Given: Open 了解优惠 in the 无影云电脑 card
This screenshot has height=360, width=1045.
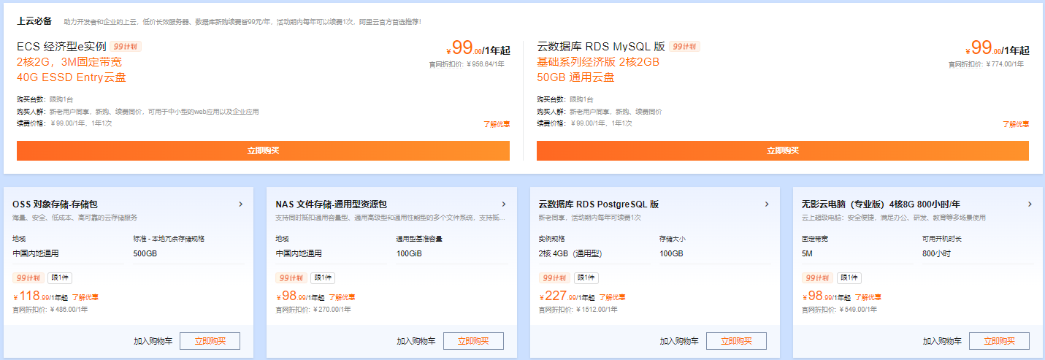Looking at the screenshot, I should pos(868,298).
